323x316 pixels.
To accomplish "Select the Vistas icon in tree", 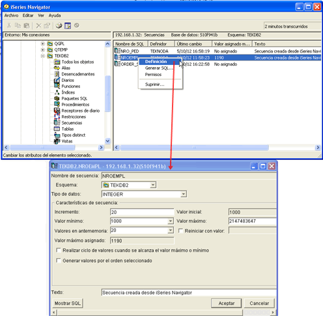I will [57, 141].
